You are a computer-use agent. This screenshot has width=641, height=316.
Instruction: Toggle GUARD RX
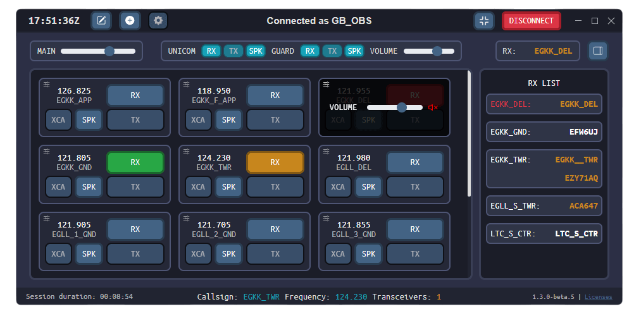pos(310,51)
